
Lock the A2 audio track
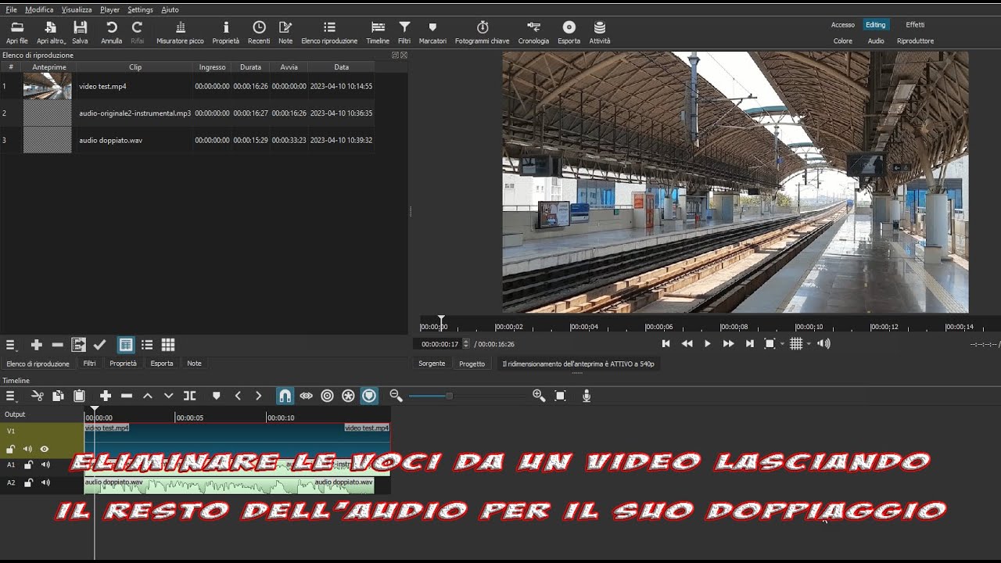(28, 482)
